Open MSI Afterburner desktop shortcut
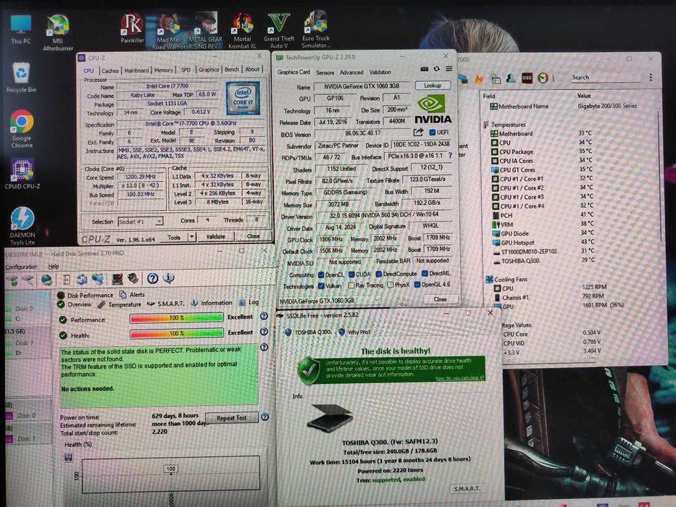The height and width of the screenshot is (507, 676). point(58,33)
